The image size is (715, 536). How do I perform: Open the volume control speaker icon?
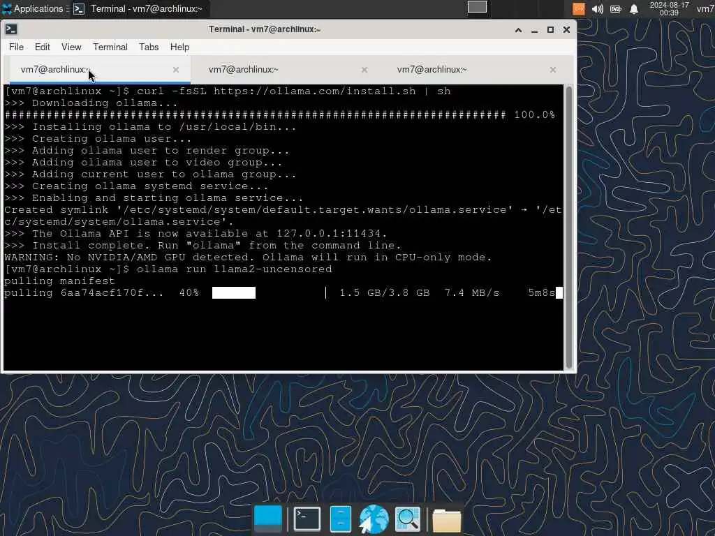click(x=598, y=8)
